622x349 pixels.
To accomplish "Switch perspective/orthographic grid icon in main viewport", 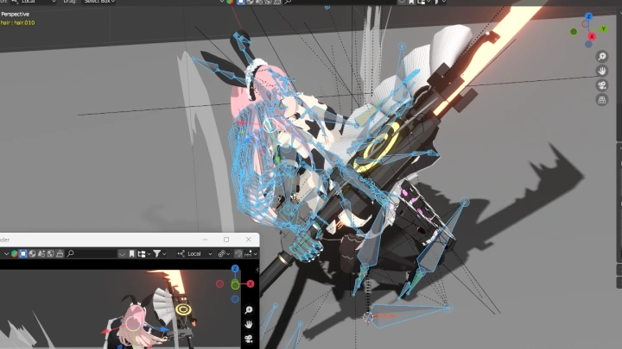I will (602, 100).
